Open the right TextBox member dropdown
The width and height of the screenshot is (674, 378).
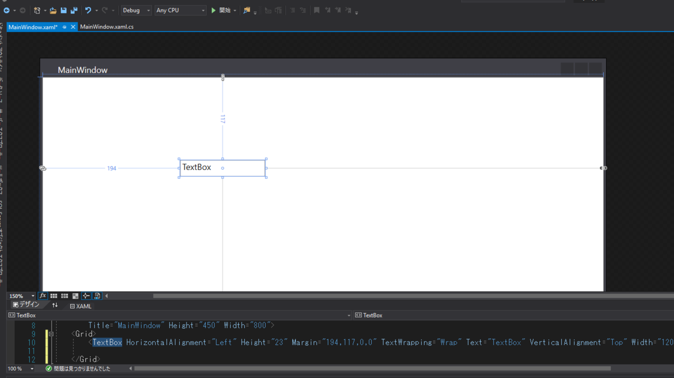click(513, 315)
